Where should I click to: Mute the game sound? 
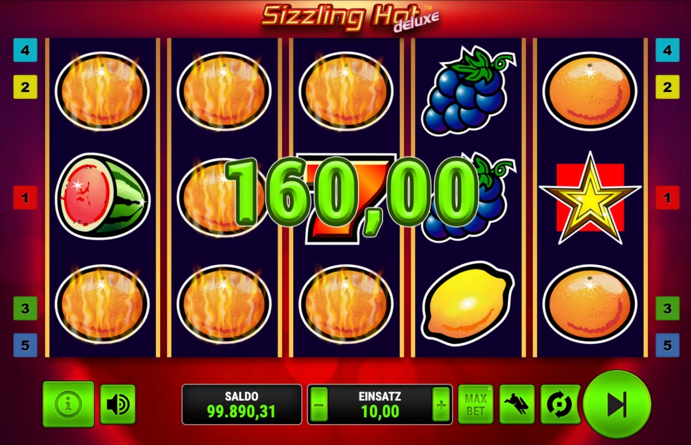tap(117, 405)
